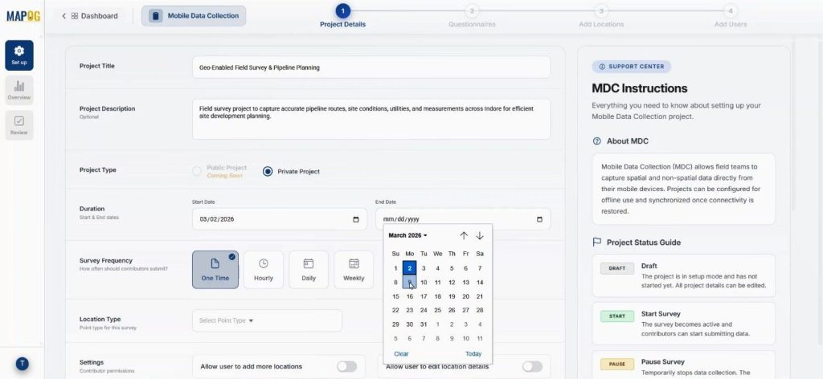Screen dimensions: 823x379
Task: Click the START status badge
Action: [617, 316]
